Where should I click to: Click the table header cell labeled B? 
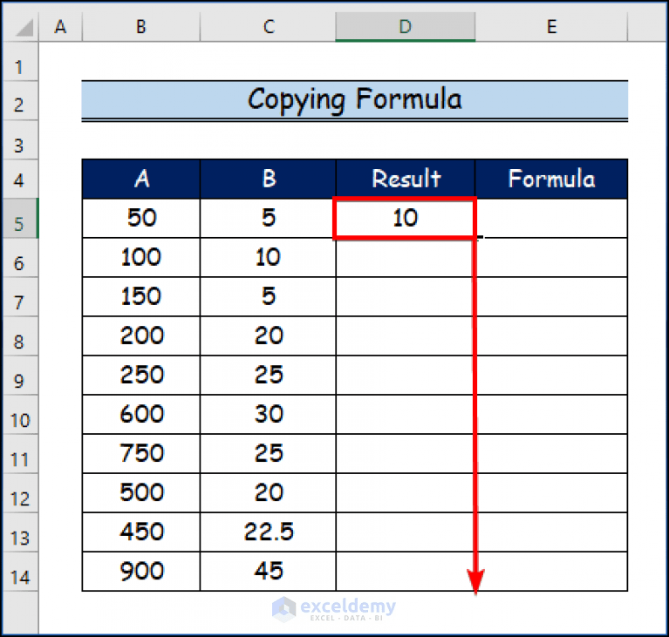pos(268,180)
